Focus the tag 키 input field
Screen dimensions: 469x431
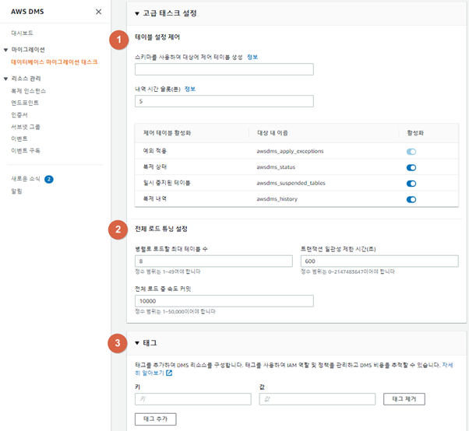[193, 399]
